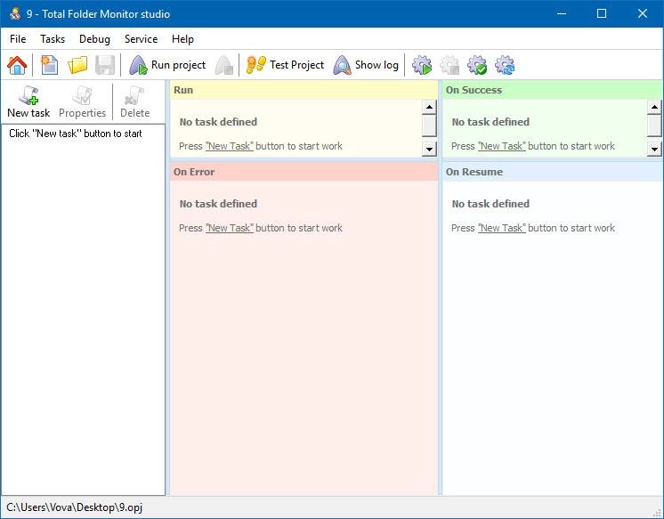The image size is (664, 519).
Task: Open the Tasks menu
Action: coord(53,39)
